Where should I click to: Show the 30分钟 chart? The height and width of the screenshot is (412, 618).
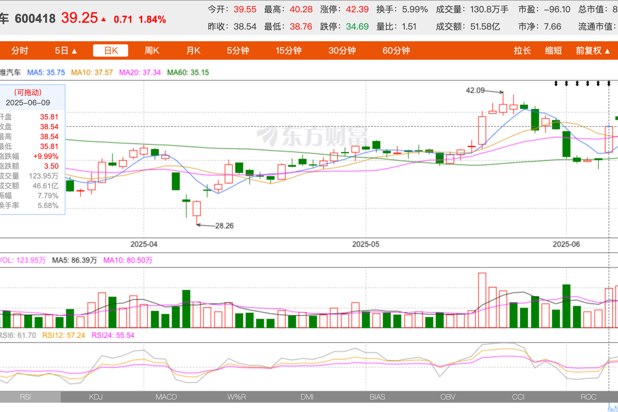(342, 51)
